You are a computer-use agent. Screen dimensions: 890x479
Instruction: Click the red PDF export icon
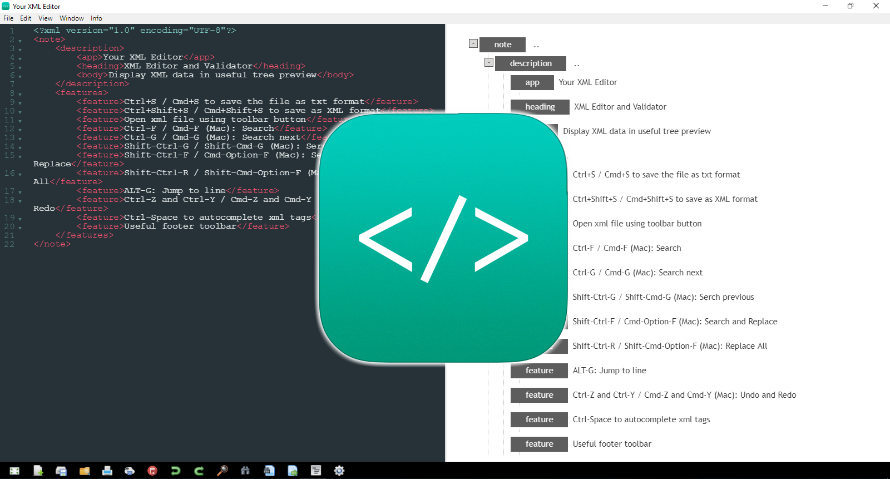pos(152,471)
